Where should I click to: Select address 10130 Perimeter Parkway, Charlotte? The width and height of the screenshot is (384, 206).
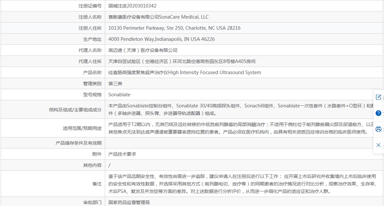(x=174, y=28)
